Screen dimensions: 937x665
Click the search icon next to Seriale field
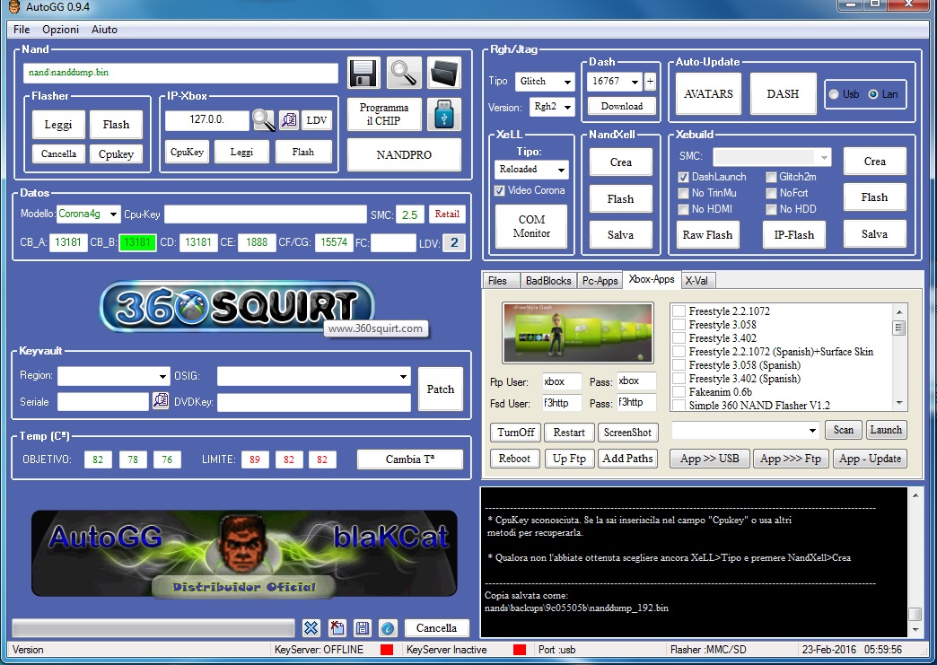pos(161,401)
